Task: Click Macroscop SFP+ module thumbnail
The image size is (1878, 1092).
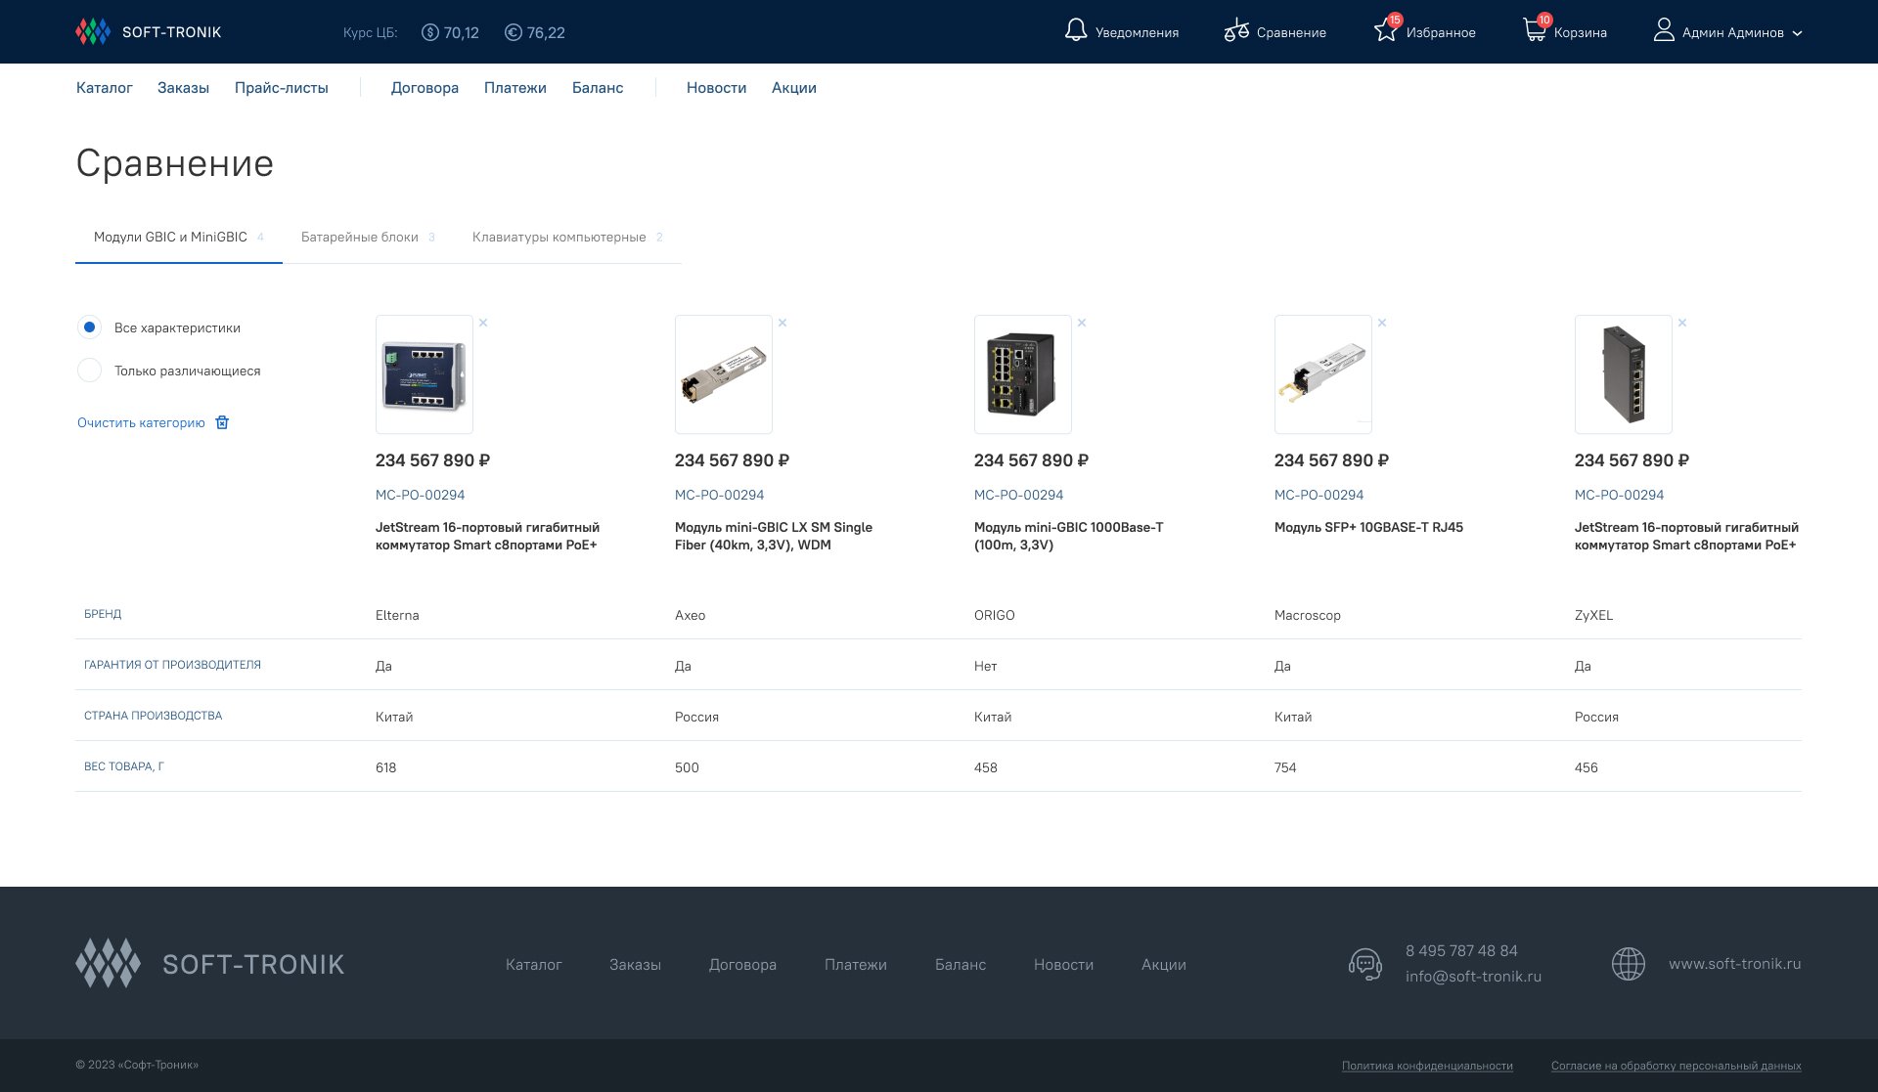Action: point(1322,374)
